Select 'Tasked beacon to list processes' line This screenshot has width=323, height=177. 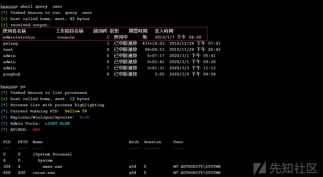tap(44, 93)
